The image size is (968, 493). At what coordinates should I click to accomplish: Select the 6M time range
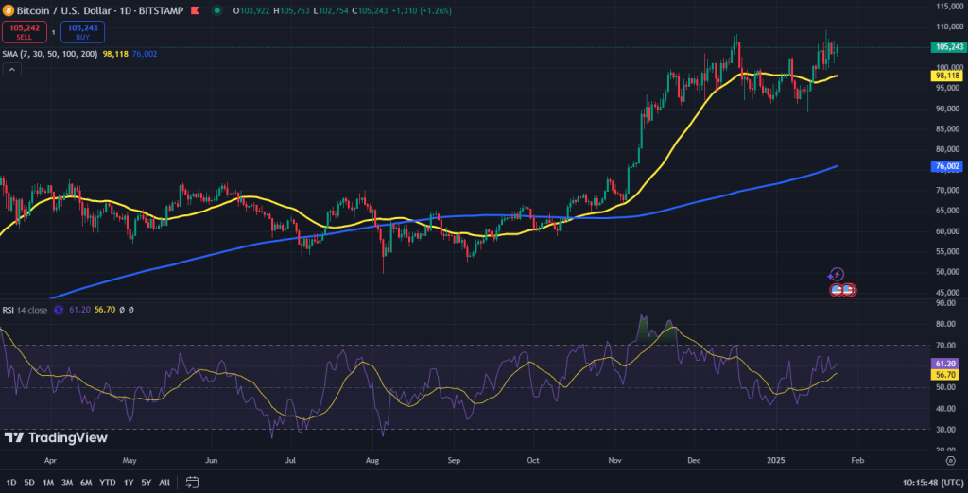pos(86,483)
